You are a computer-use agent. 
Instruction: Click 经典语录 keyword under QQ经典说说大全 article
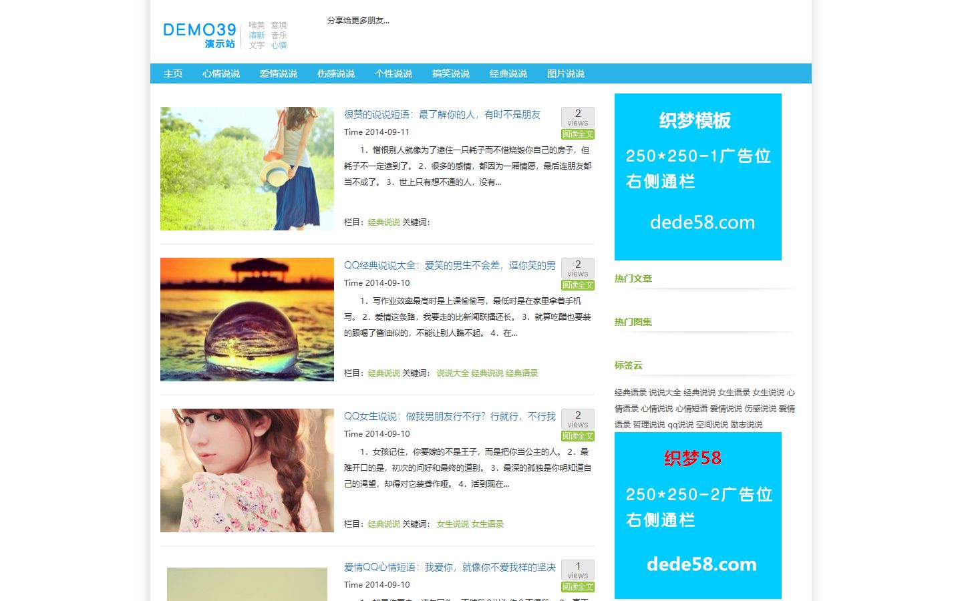(522, 373)
